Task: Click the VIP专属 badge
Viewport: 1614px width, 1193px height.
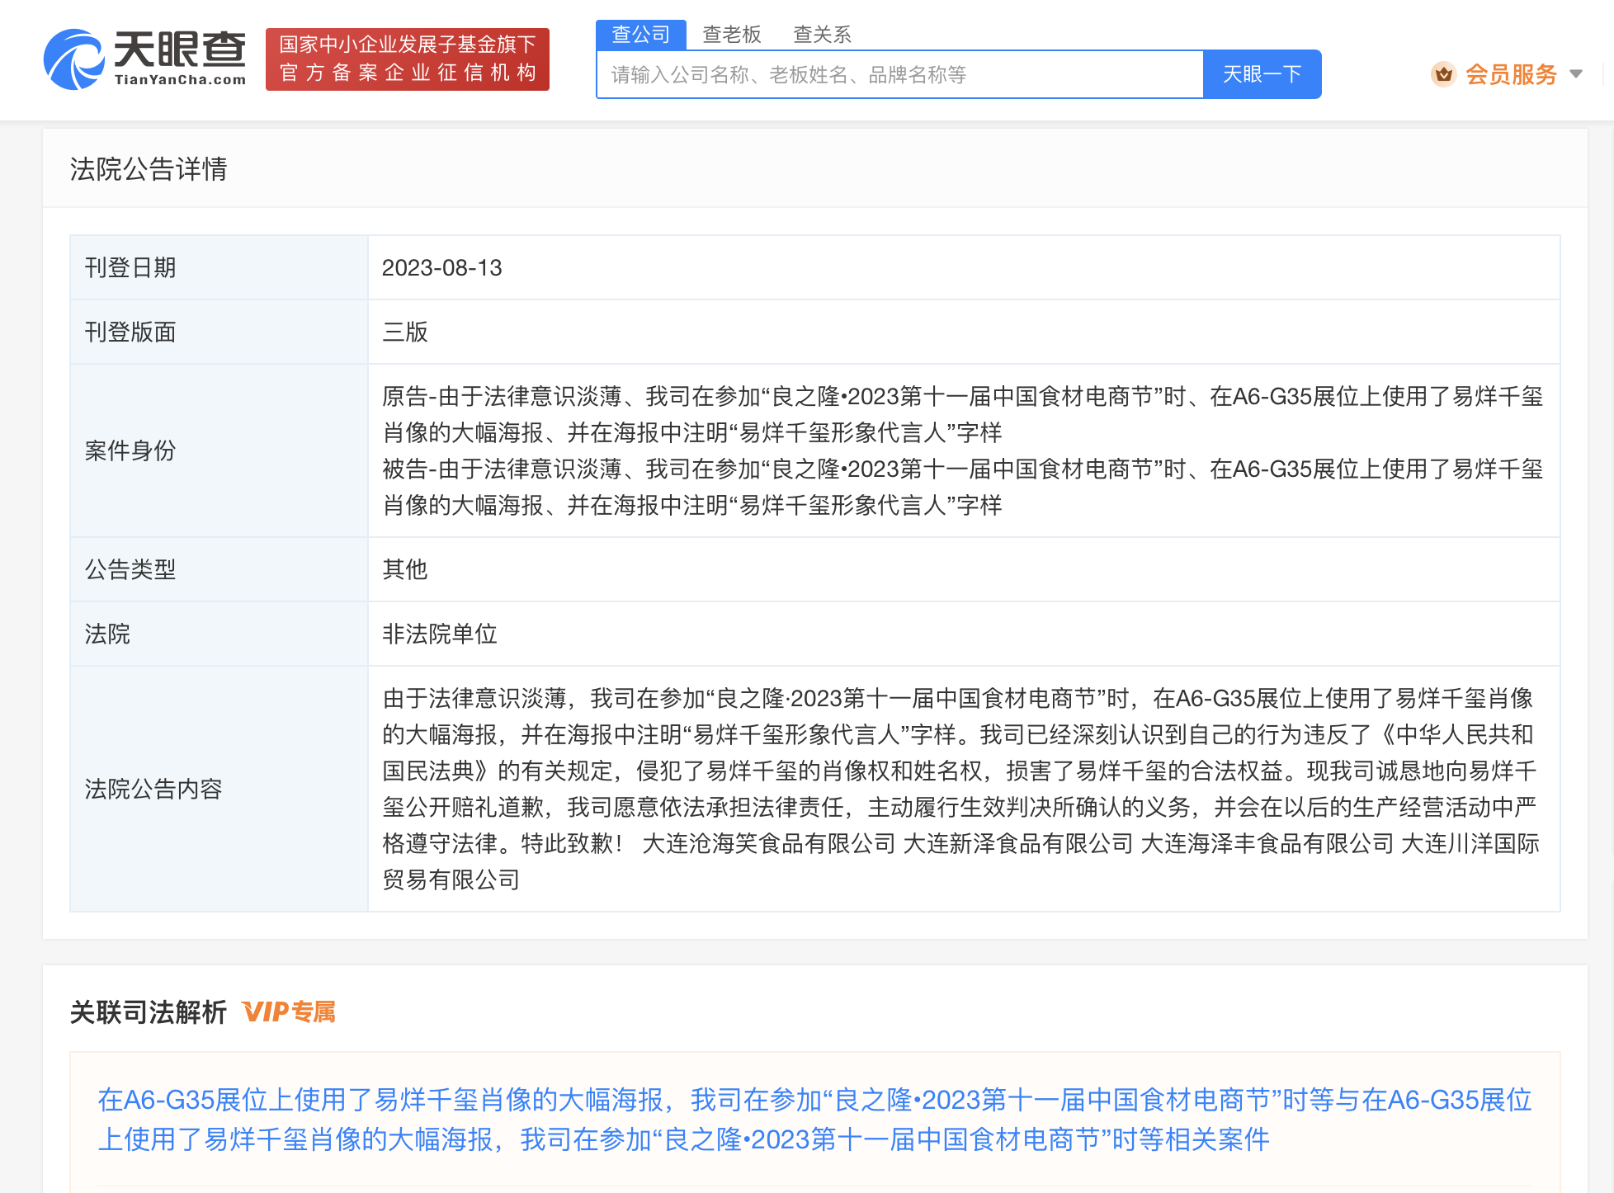Action: coord(289,1011)
